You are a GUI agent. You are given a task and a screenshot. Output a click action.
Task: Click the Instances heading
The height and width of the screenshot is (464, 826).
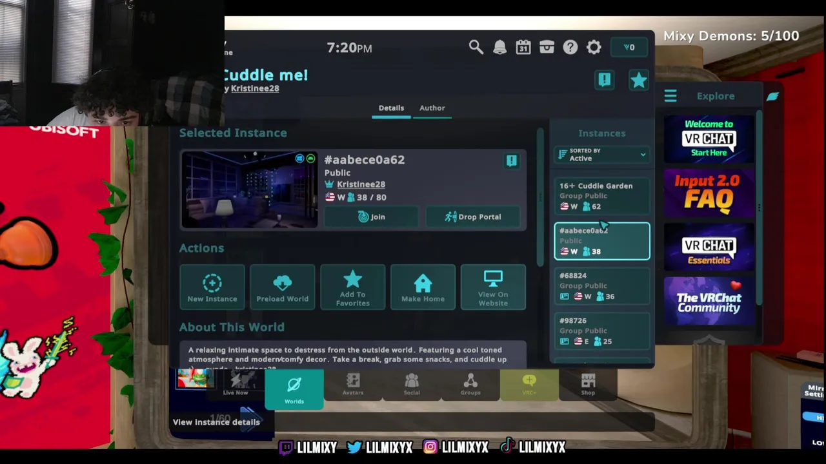602,133
